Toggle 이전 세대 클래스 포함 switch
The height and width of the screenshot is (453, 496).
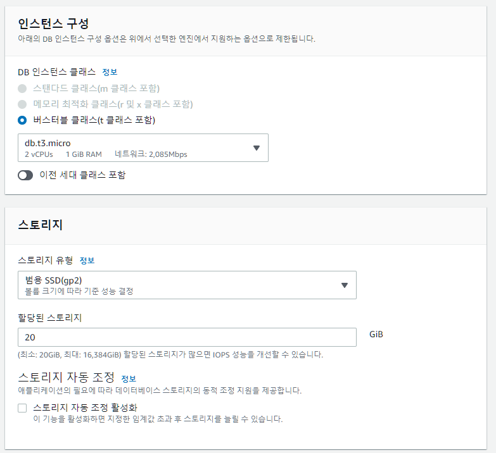pyautogui.click(x=25, y=175)
